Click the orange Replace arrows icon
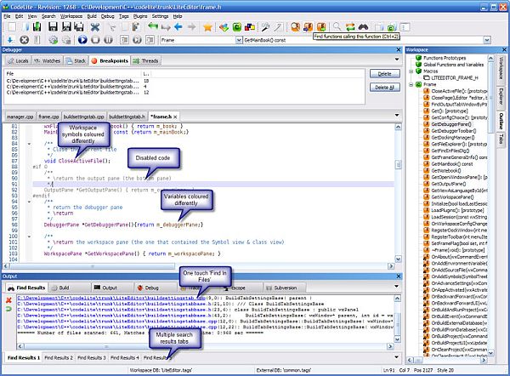Screen dimensions: 510x376 [350, 27]
